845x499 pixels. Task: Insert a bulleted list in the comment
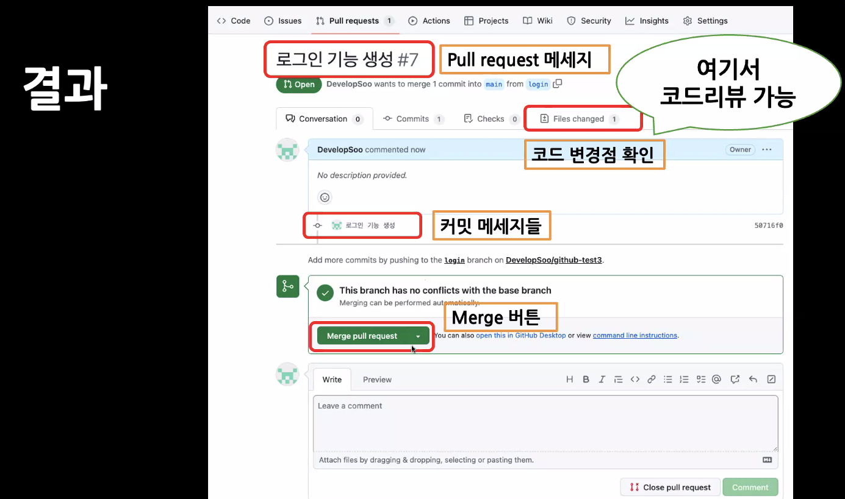(x=668, y=380)
